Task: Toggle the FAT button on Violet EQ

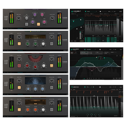Action: pyautogui.click(x=26, y=24)
